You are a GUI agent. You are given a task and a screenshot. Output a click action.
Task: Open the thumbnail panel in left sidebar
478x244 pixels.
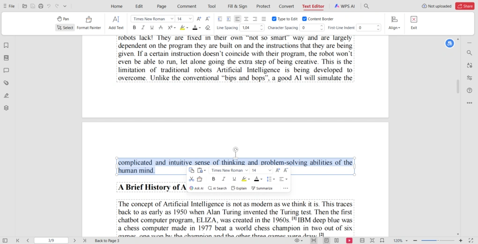(x=6, y=58)
